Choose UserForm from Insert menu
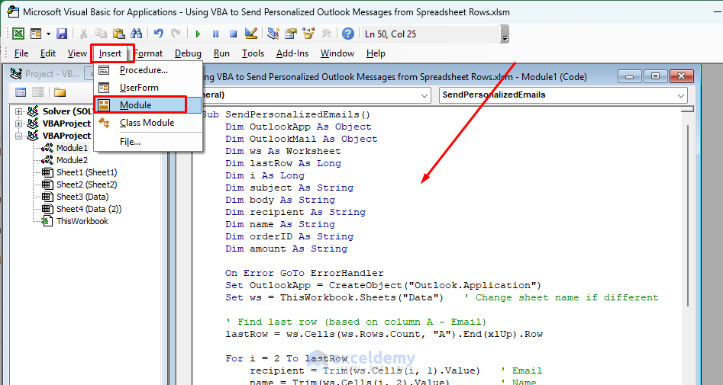The image size is (723, 385). 148,88
